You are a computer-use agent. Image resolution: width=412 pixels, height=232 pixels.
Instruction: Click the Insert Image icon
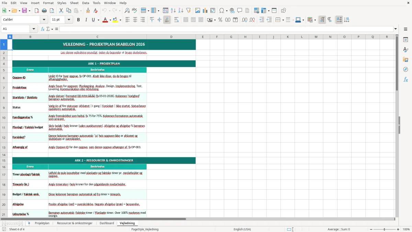tap(198, 11)
